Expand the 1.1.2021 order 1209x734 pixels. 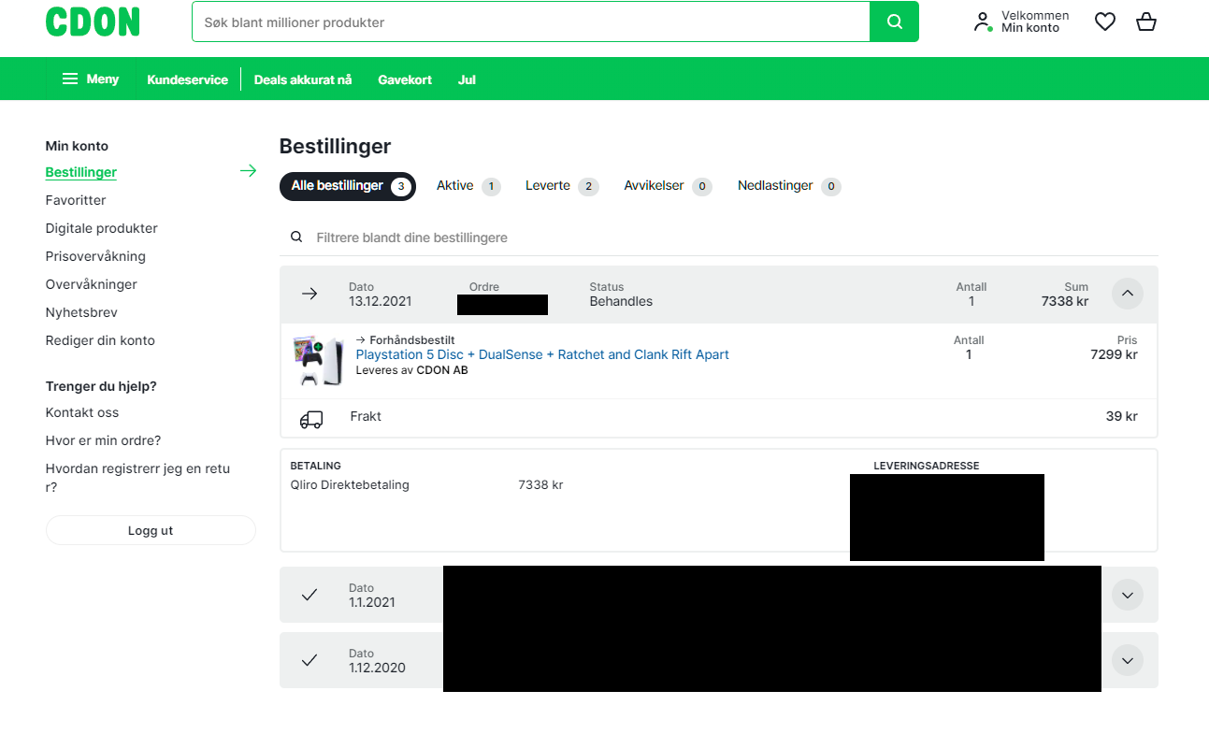(x=1127, y=595)
